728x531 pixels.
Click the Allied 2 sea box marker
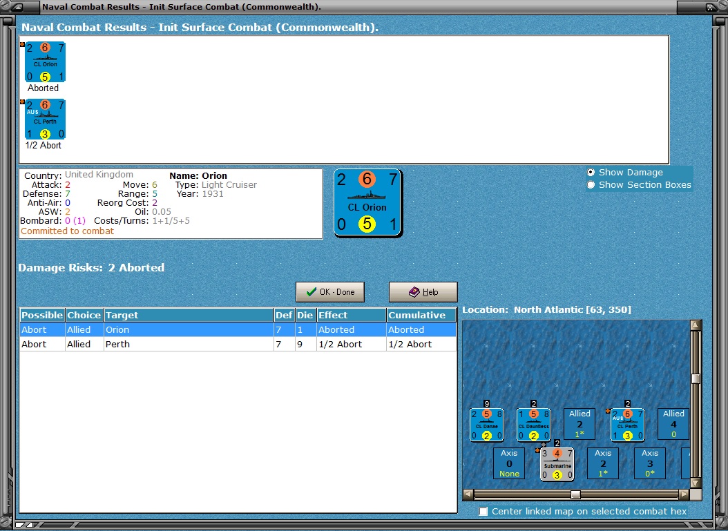[x=579, y=424]
